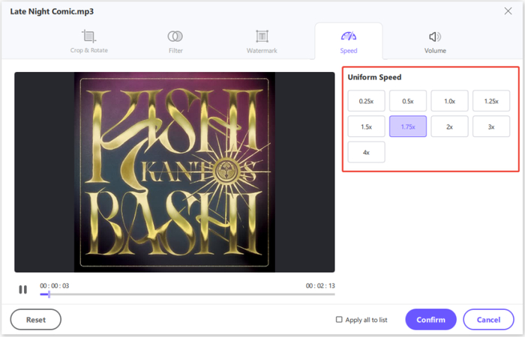Pause playback with the pause button
Viewport: 525px width, 337px height.
coord(22,290)
